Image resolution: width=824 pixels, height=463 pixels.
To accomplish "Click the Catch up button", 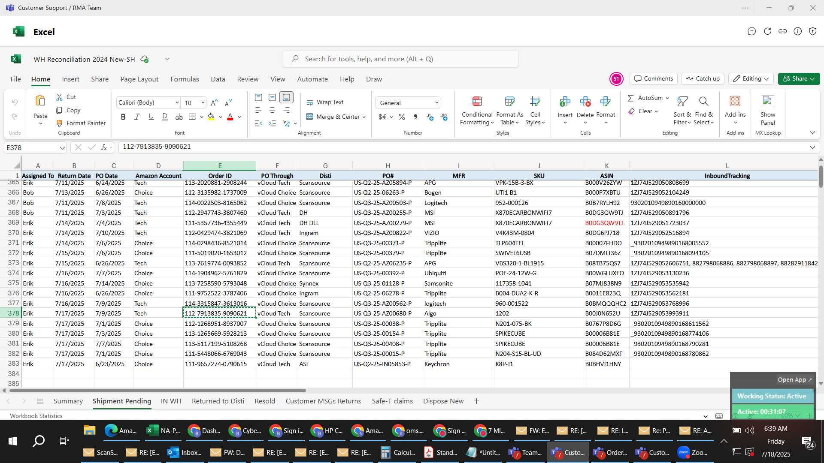I will coord(703,79).
